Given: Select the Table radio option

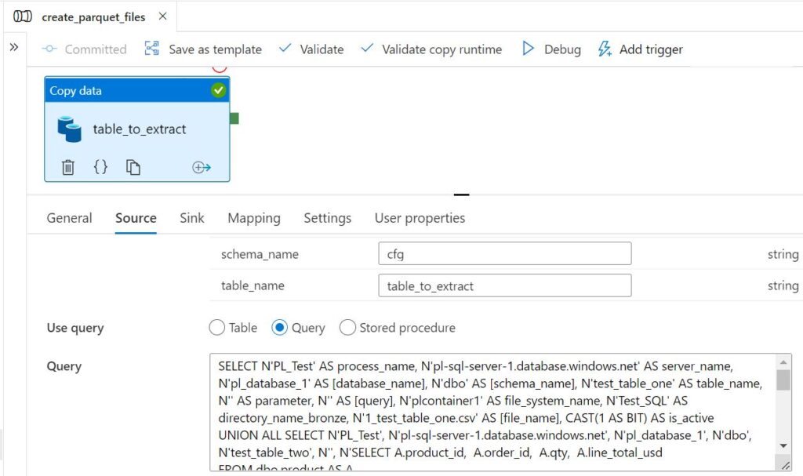Looking at the screenshot, I should coord(217,328).
